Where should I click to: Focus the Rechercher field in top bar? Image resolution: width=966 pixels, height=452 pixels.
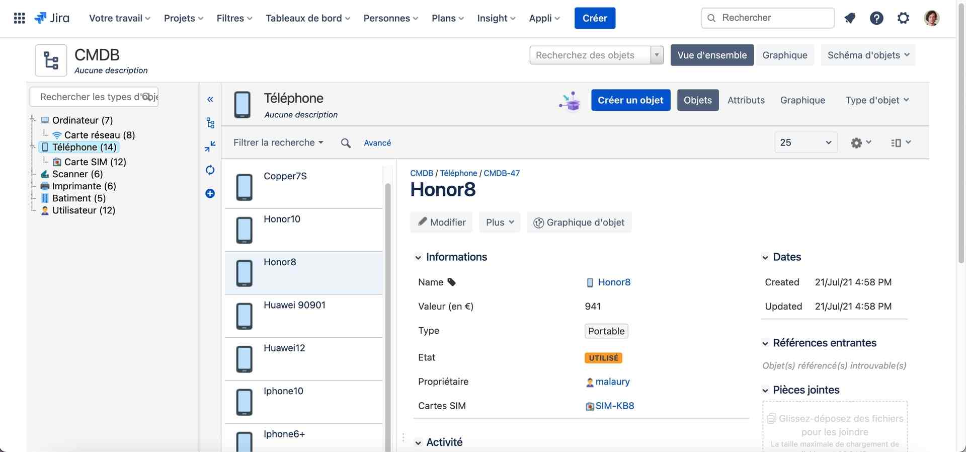768,18
